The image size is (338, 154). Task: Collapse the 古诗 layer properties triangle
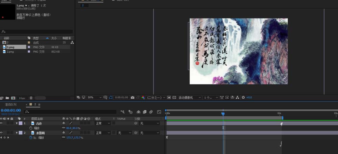click(x=17, y=123)
